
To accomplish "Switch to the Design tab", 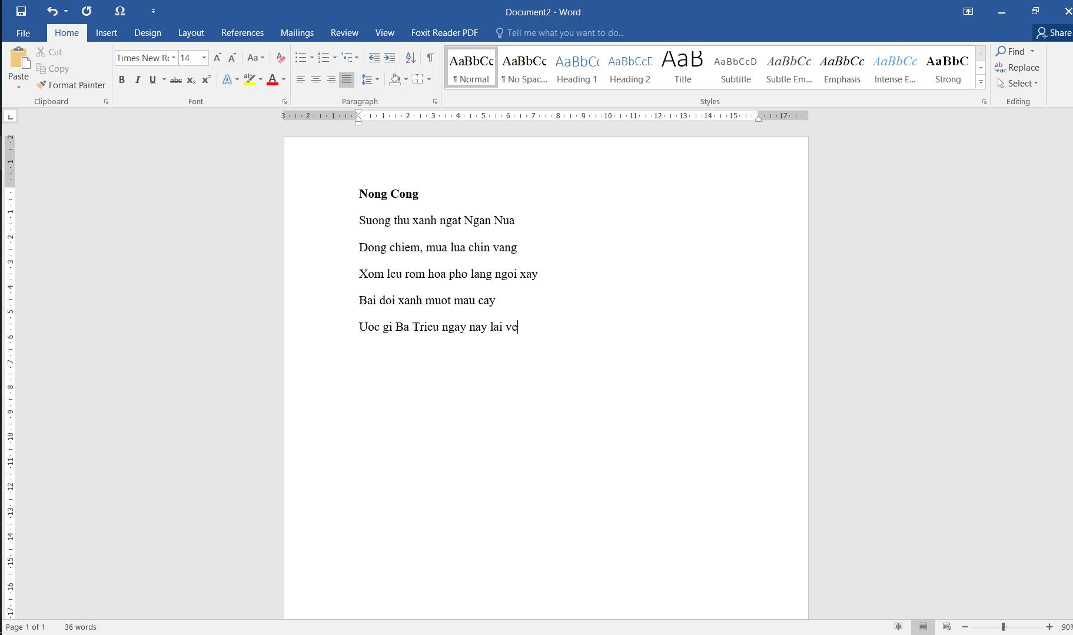I will [x=148, y=33].
